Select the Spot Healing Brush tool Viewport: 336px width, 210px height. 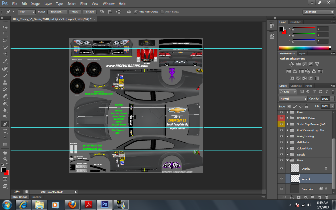5,69
